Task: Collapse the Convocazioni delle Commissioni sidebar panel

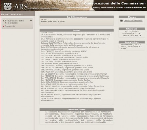Action: tap(31, 20)
